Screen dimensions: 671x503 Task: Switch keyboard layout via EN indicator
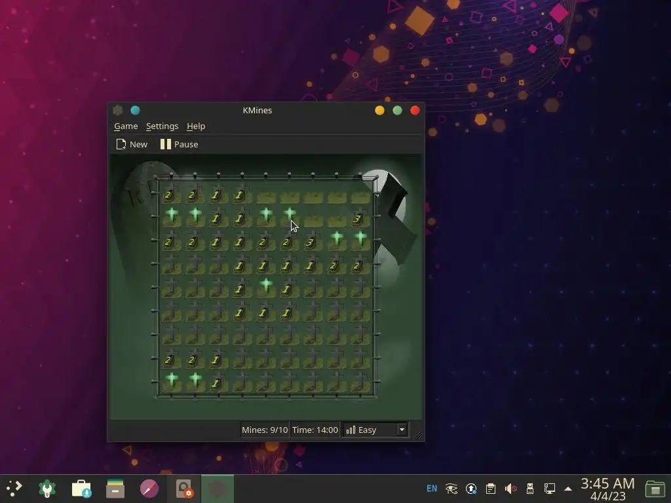click(x=432, y=489)
